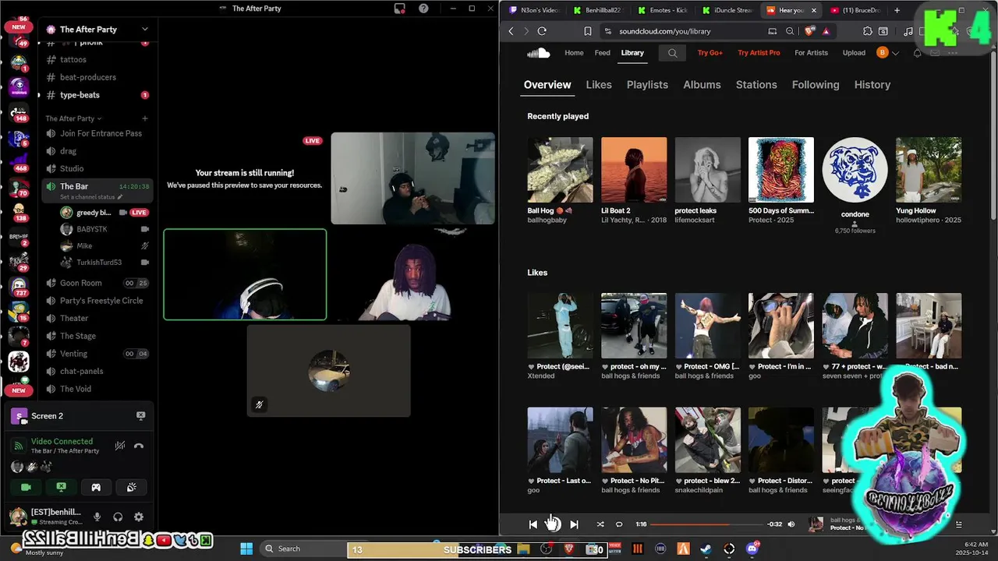The width and height of the screenshot is (998, 561).
Task: Open Brave Shields lion icon
Action: coord(809,31)
